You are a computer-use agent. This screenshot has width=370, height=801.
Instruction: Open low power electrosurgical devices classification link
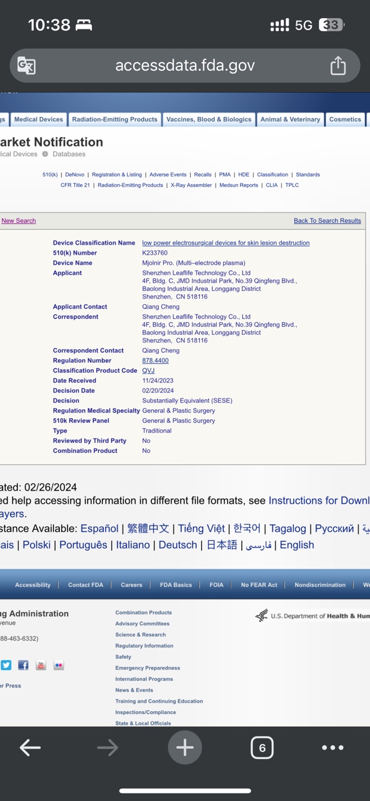tap(226, 243)
